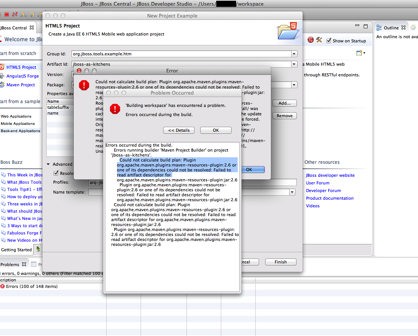This screenshot has height=336, width=418.
Task: Click the feed icon beside Tools Tip#1
Action: 3,189
